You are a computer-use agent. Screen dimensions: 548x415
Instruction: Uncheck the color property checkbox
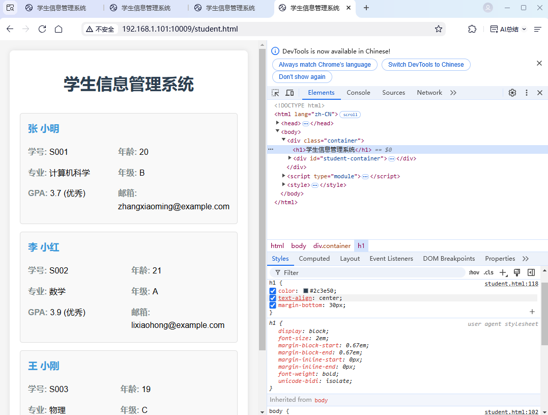(x=273, y=291)
